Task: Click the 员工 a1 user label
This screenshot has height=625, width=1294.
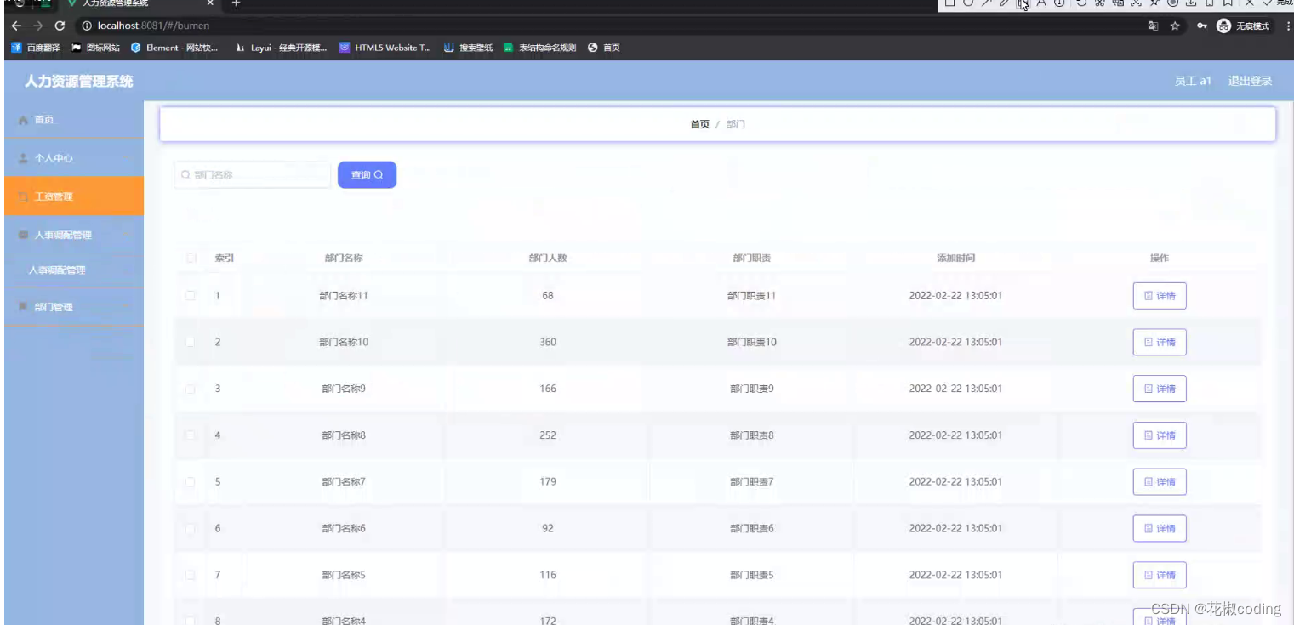Action: point(1193,82)
